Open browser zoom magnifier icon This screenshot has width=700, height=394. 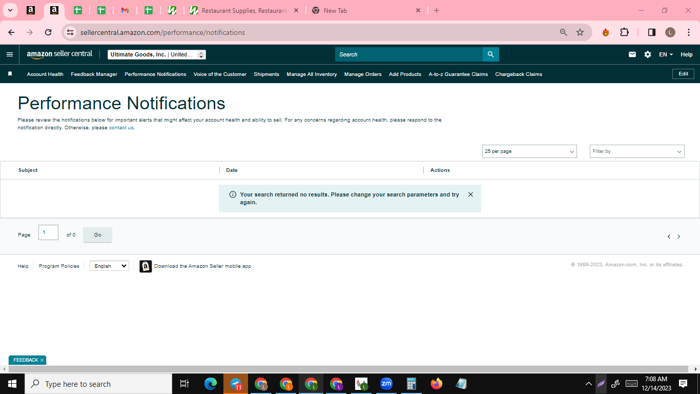(x=564, y=32)
